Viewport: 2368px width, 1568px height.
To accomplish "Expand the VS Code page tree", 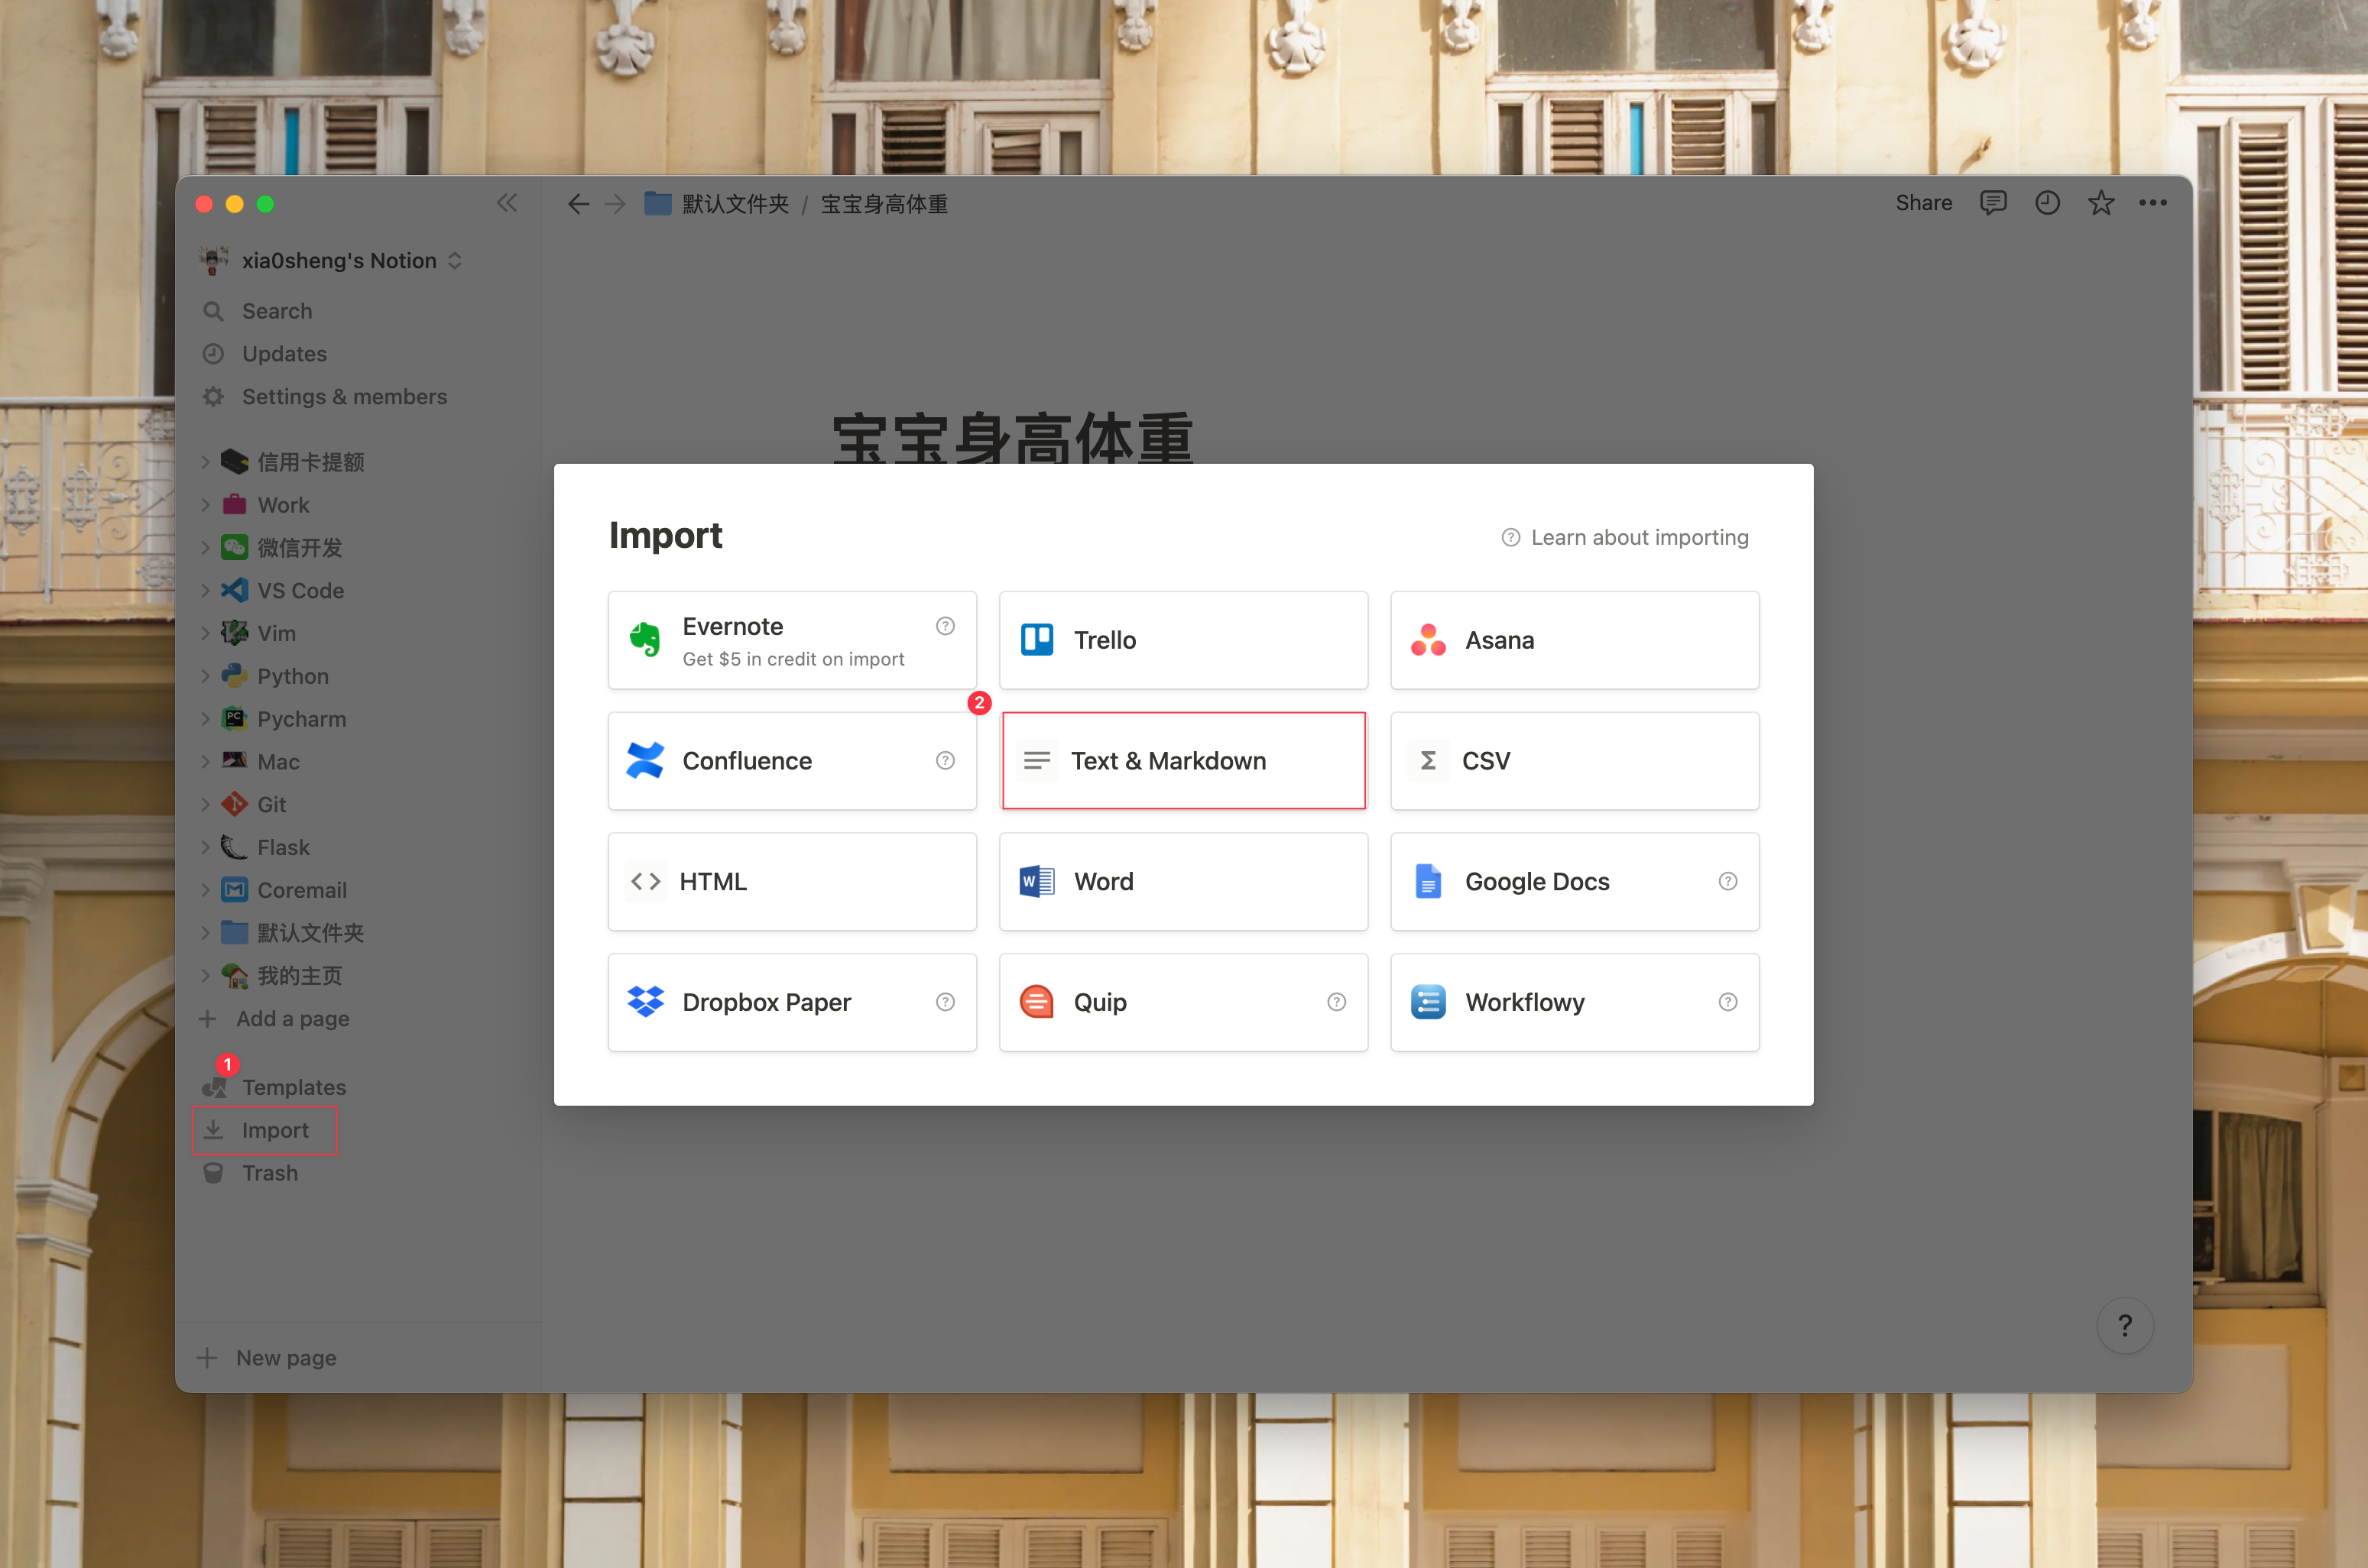I will click(x=205, y=591).
